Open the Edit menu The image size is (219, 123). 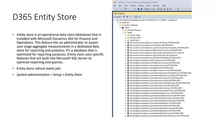[x=120, y=5]
